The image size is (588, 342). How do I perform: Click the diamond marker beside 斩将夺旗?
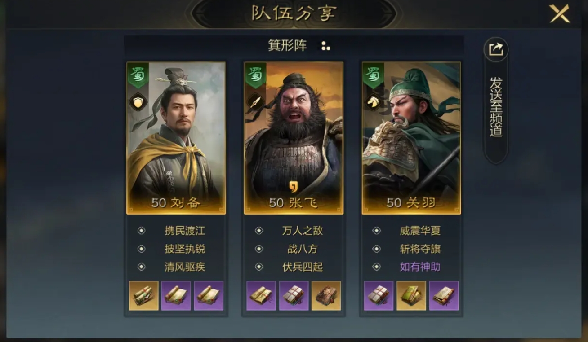pos(377,249)
